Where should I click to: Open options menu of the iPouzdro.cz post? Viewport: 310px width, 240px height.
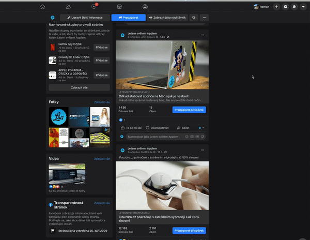[x=202, y=150]
